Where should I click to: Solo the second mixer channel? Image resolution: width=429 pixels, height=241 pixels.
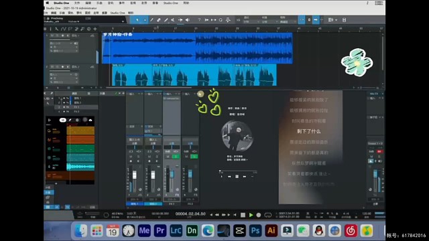(x=157, y=157)
